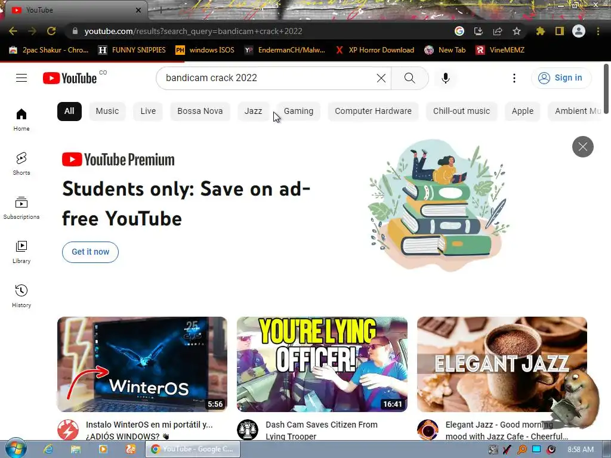Open YouTube settings three-dot menu

click(x=514, y=78)
